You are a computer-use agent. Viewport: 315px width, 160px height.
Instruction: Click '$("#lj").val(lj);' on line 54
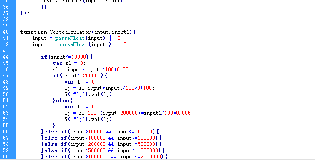click(x=90, y=119)
